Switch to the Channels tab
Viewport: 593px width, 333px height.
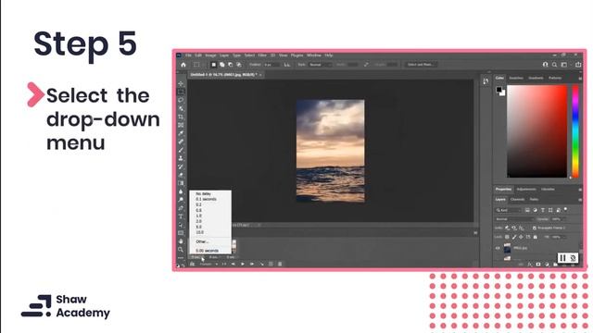tap(517, 200)
